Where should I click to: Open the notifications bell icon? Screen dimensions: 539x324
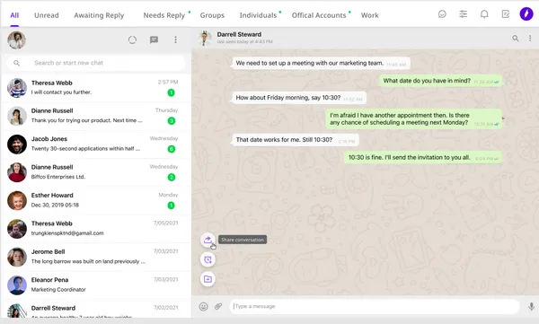484,14
